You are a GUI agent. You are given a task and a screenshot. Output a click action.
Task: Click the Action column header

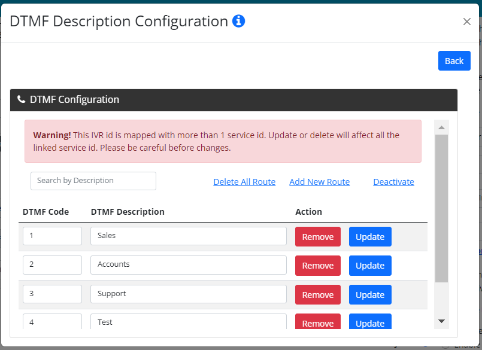[308, 212]
